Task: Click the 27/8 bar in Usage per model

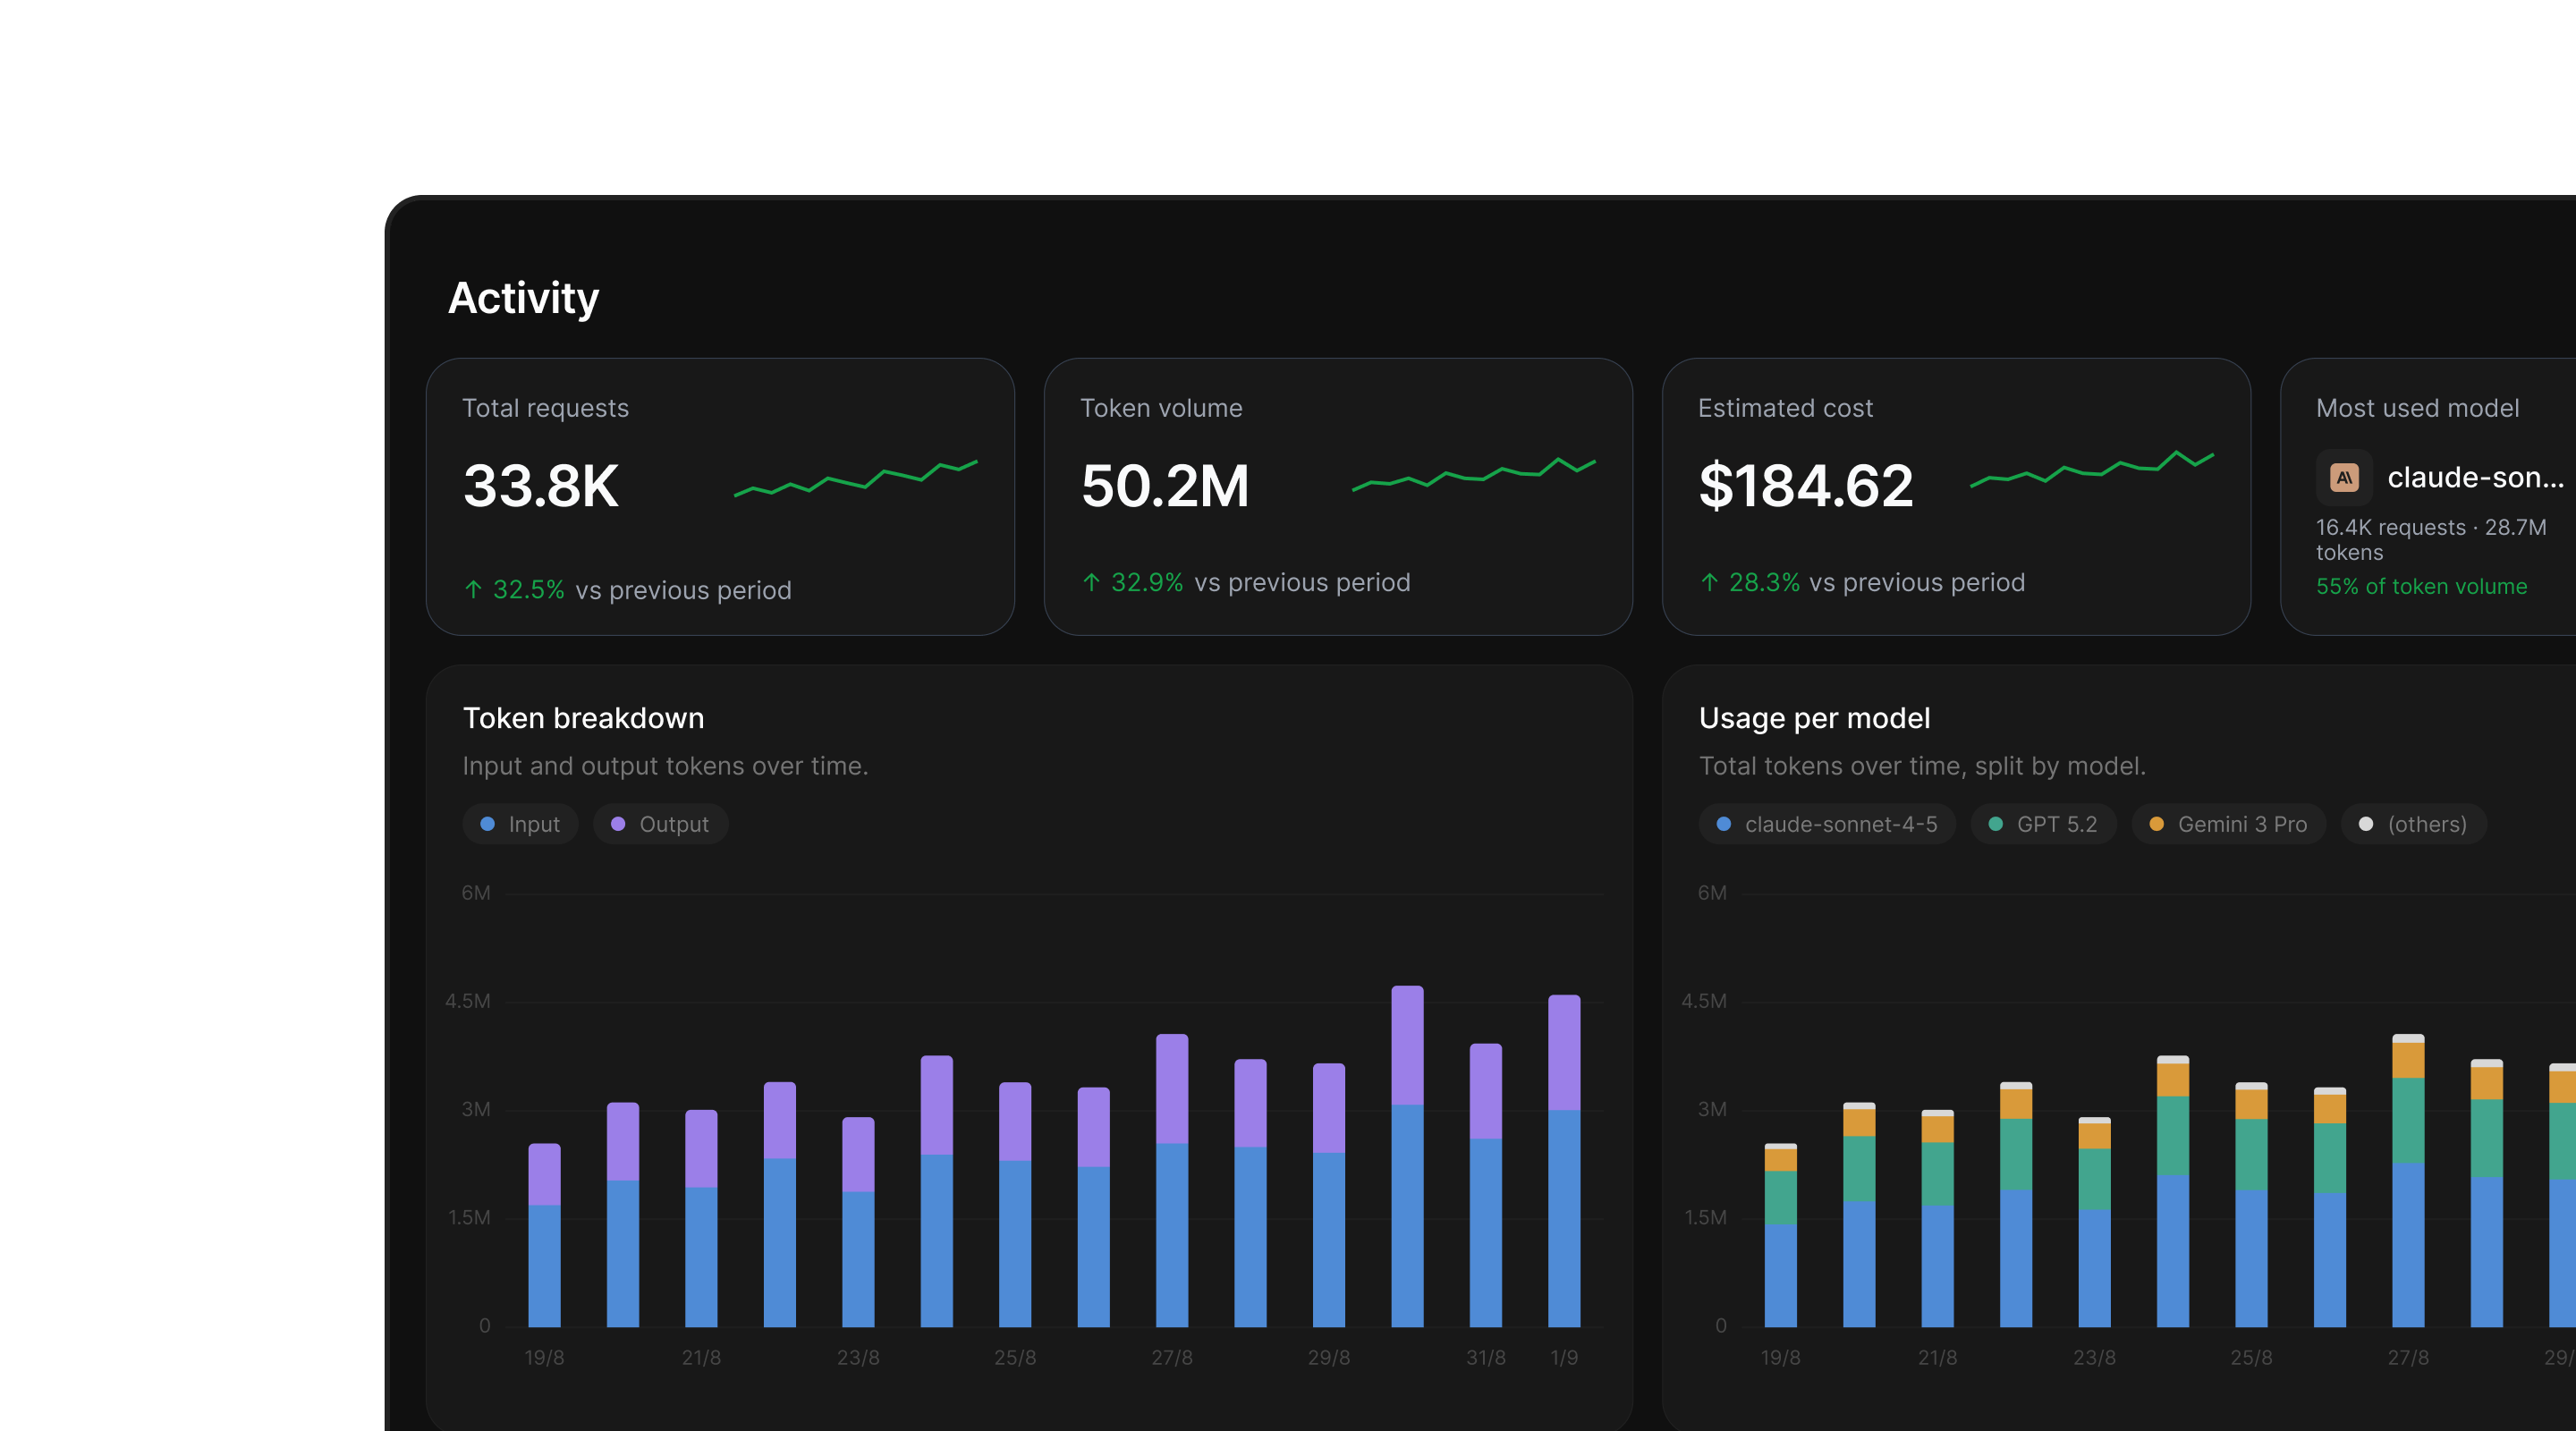Action: pos(2408,1180)
